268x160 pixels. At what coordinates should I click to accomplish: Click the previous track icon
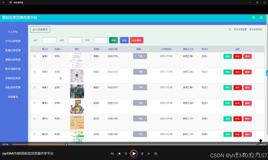coord(119,154)
